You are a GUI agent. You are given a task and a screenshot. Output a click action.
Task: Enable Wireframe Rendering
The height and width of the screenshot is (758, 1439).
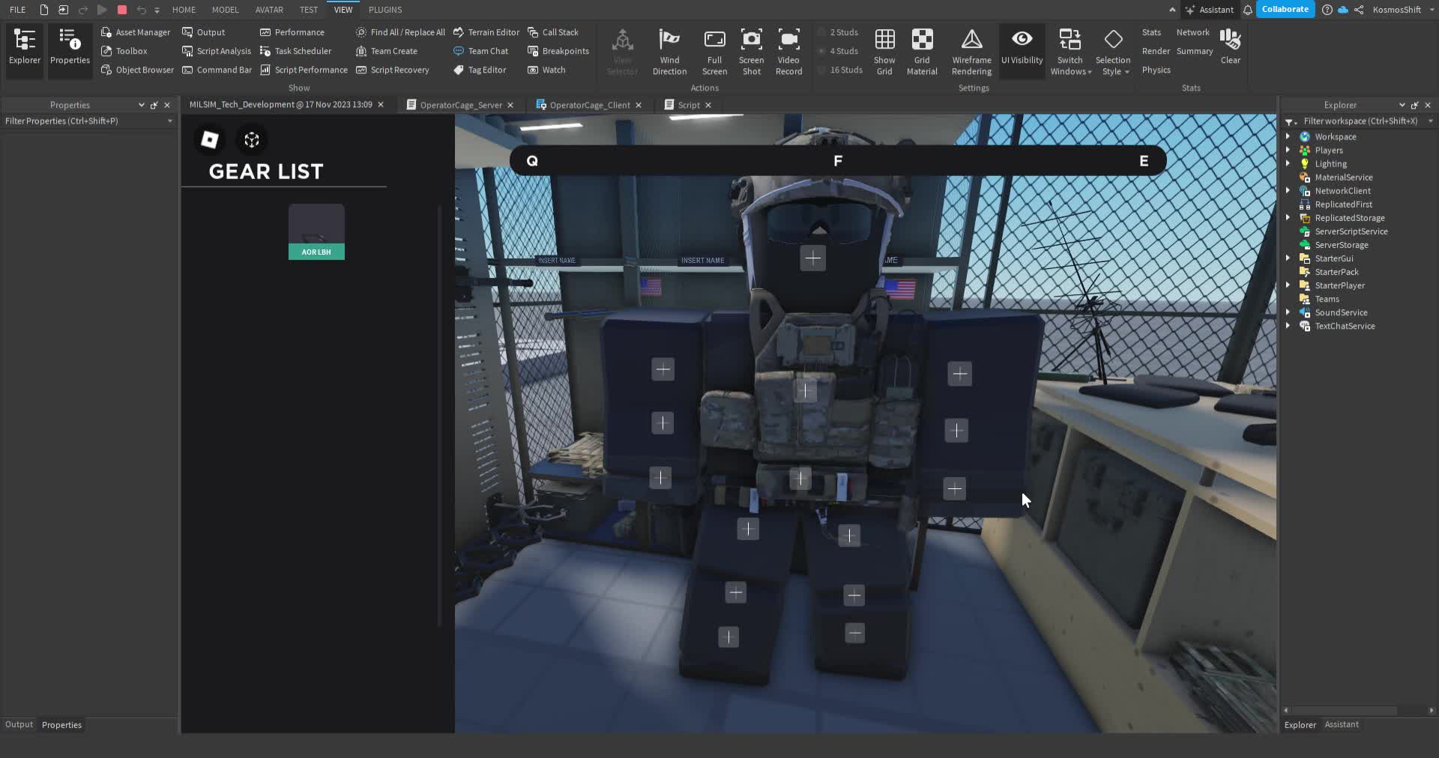pyautogui.click(x=971, y=50)
